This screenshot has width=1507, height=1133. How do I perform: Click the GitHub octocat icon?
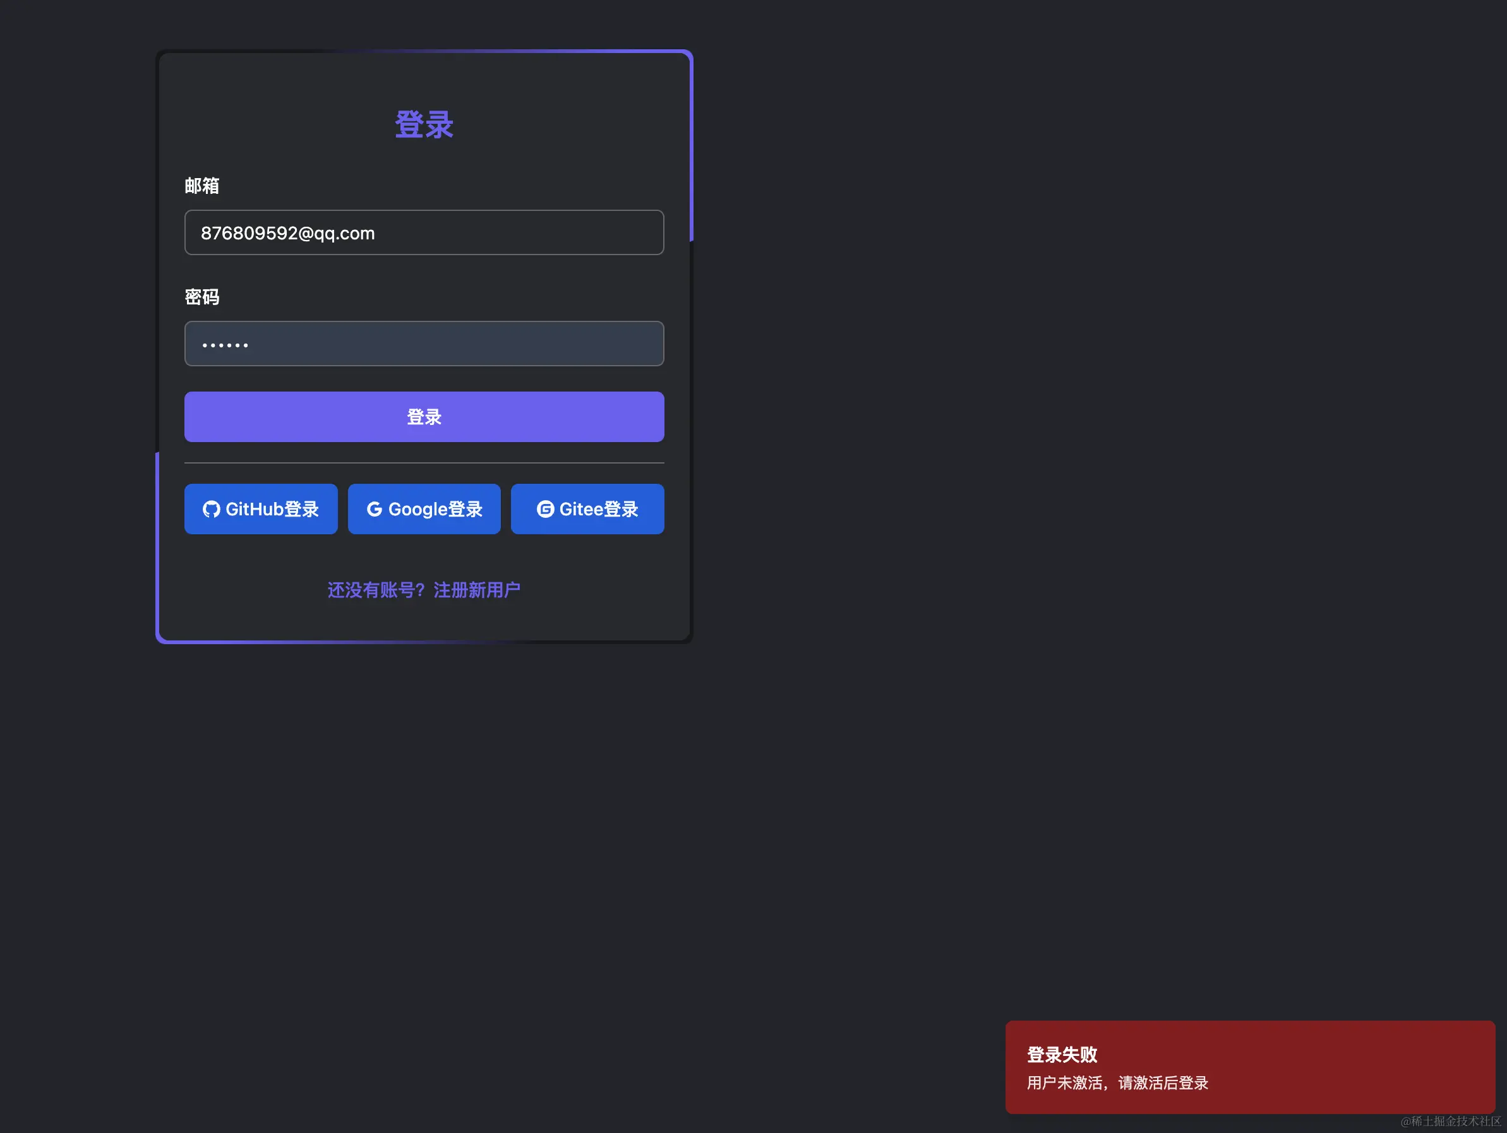pos(211,509)
